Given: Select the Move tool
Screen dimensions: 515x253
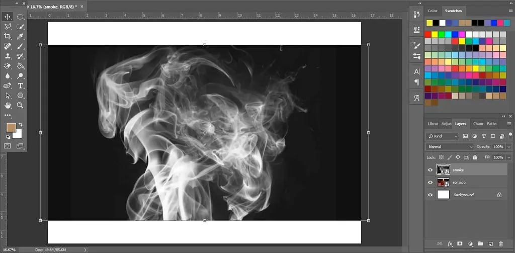Looking at the screenshot, I should pyautogui.click(x=7, y=17).
